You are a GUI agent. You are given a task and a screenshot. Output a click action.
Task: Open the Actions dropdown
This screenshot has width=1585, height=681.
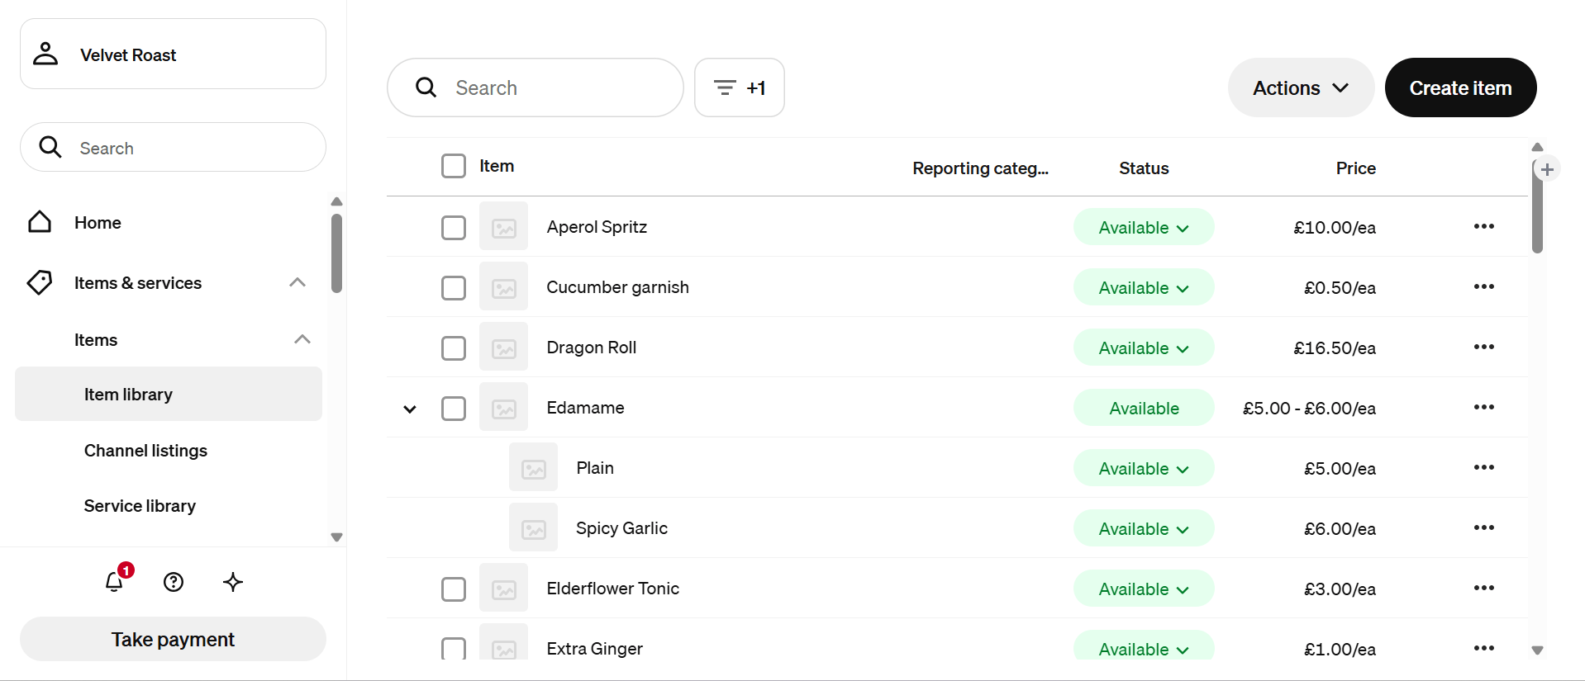pyautogui.click(x=1301, y=87)
